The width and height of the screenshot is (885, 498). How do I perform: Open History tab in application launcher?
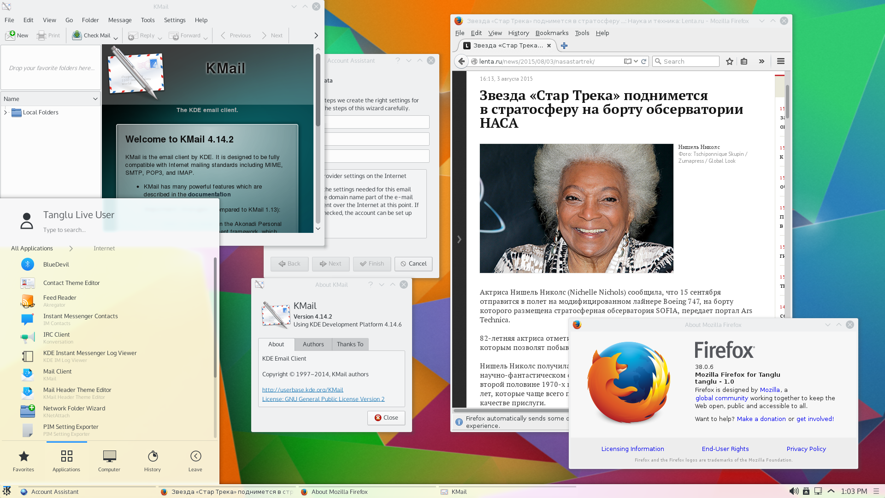(x=153, y=461)
